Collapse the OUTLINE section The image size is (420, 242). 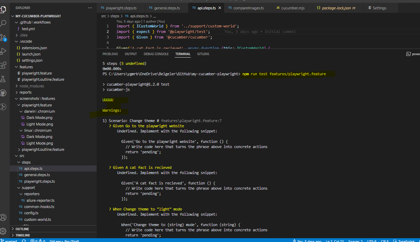pos(21,229)
